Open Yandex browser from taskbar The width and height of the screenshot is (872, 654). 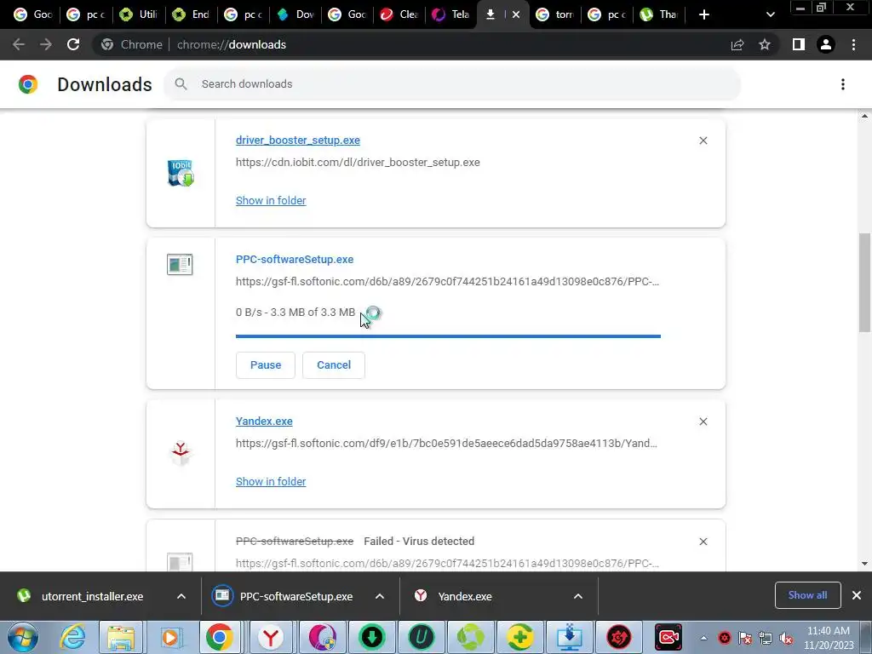click(270, 637)
